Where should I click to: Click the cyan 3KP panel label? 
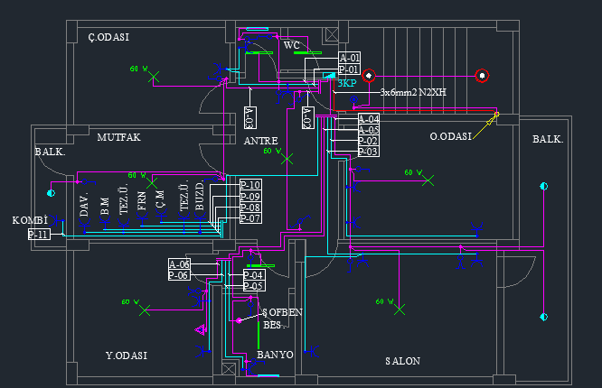[347, 83]
